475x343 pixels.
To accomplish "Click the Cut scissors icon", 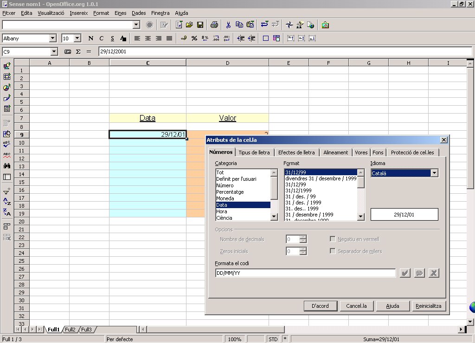I will (228, 25).
